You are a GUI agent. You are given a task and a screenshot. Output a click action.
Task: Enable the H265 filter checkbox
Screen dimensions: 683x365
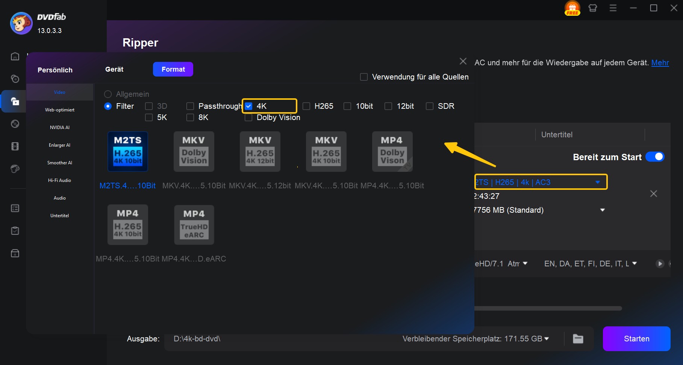tap(306, 106)
